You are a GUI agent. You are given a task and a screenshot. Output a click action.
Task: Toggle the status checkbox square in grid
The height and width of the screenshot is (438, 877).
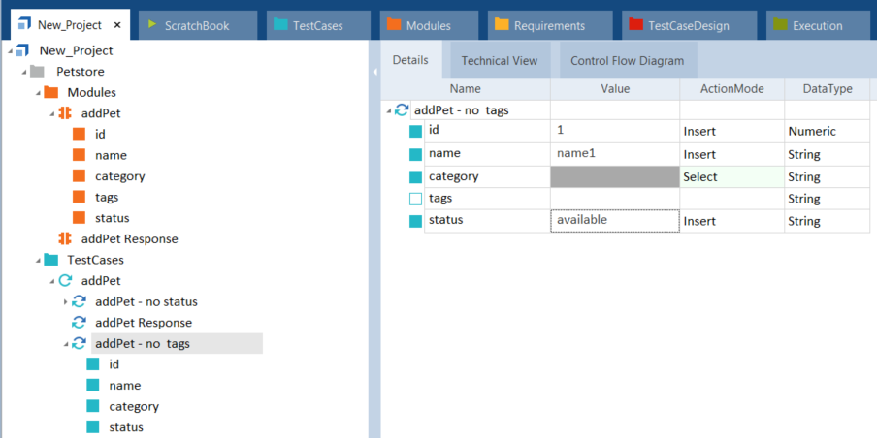pyautogui.click(x=415, y=221)
